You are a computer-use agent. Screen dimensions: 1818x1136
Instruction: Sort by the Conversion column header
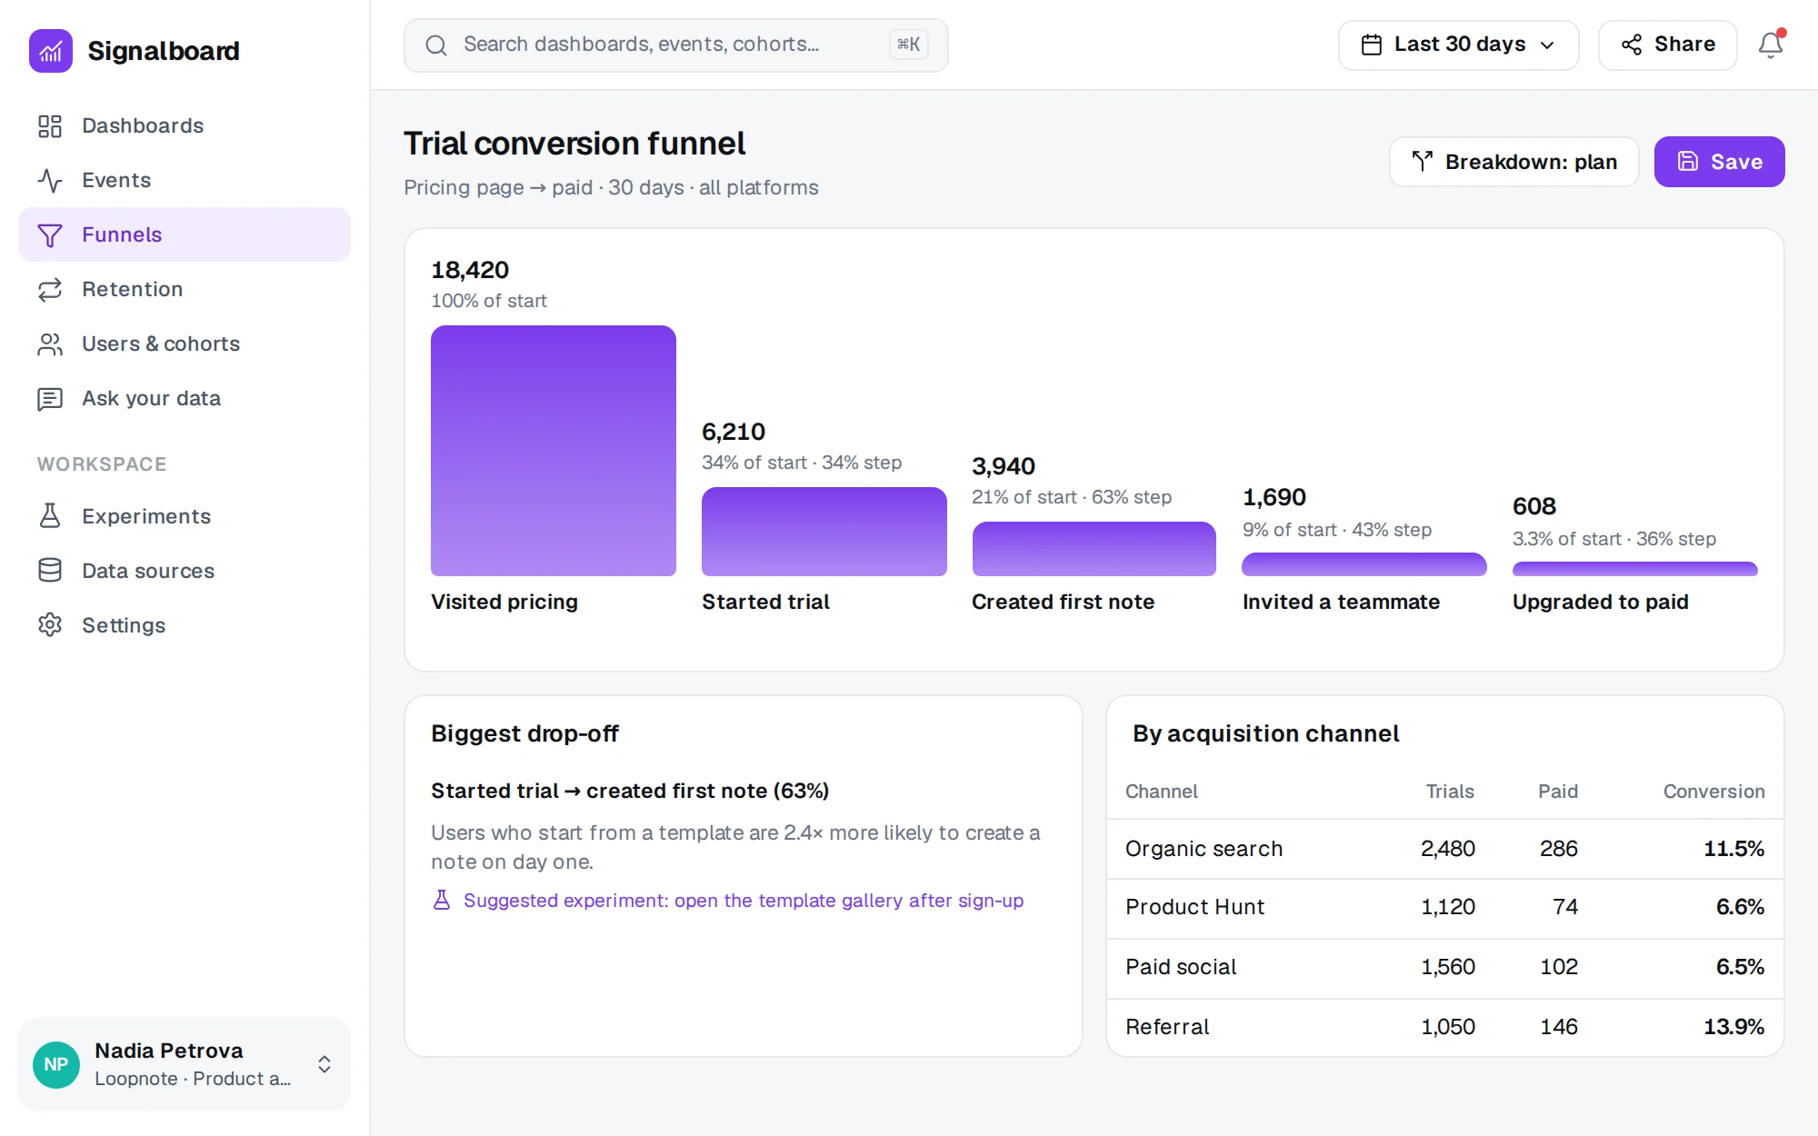pos(1713,792)
